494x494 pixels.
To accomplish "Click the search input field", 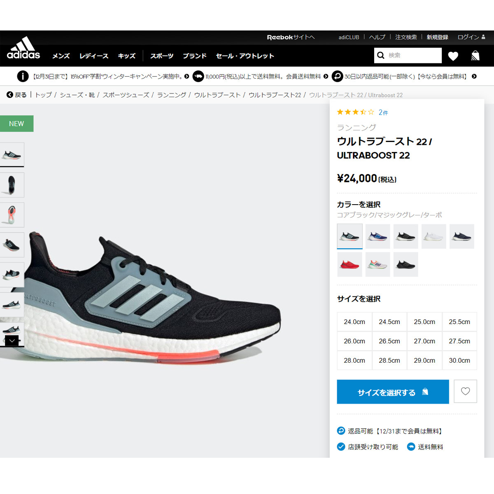I will (413, 55).
